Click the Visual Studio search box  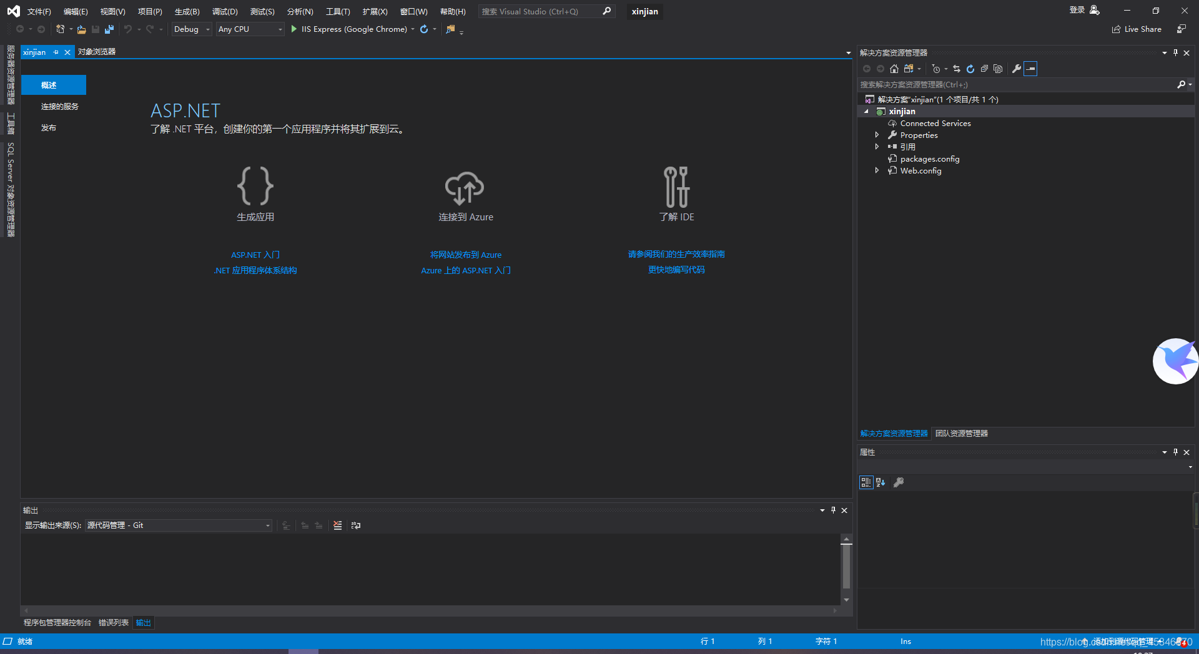(x=546, y=11)
